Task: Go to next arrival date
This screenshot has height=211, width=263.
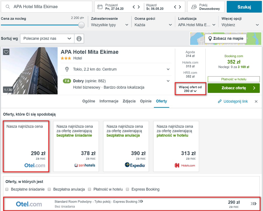Action: (x=139, y=7)
